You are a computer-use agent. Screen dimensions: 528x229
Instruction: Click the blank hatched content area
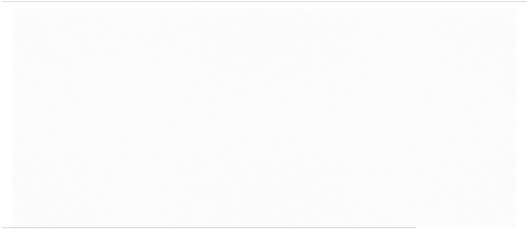(x=264, y=117)
